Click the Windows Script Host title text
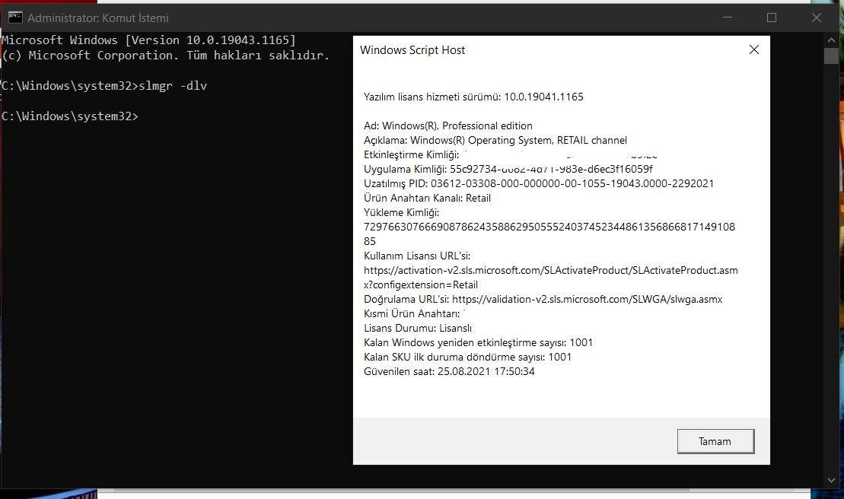The image size is (844, 499). (412, 50)
